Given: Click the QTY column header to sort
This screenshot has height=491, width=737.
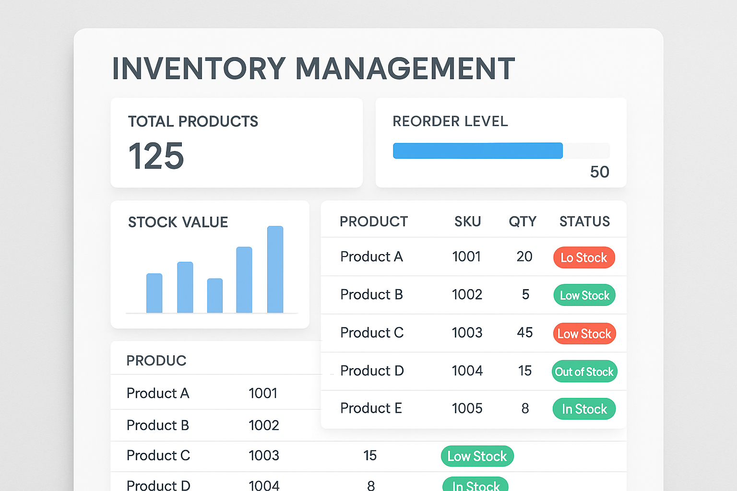Looking at the screenshot, I should pos(523,221).
